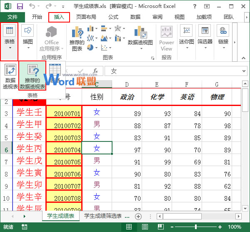The width and height of the screenshot is (250, 232).
Task: Click 数据透视图 PivotChart icon
Action: click(x=140, y=37)
